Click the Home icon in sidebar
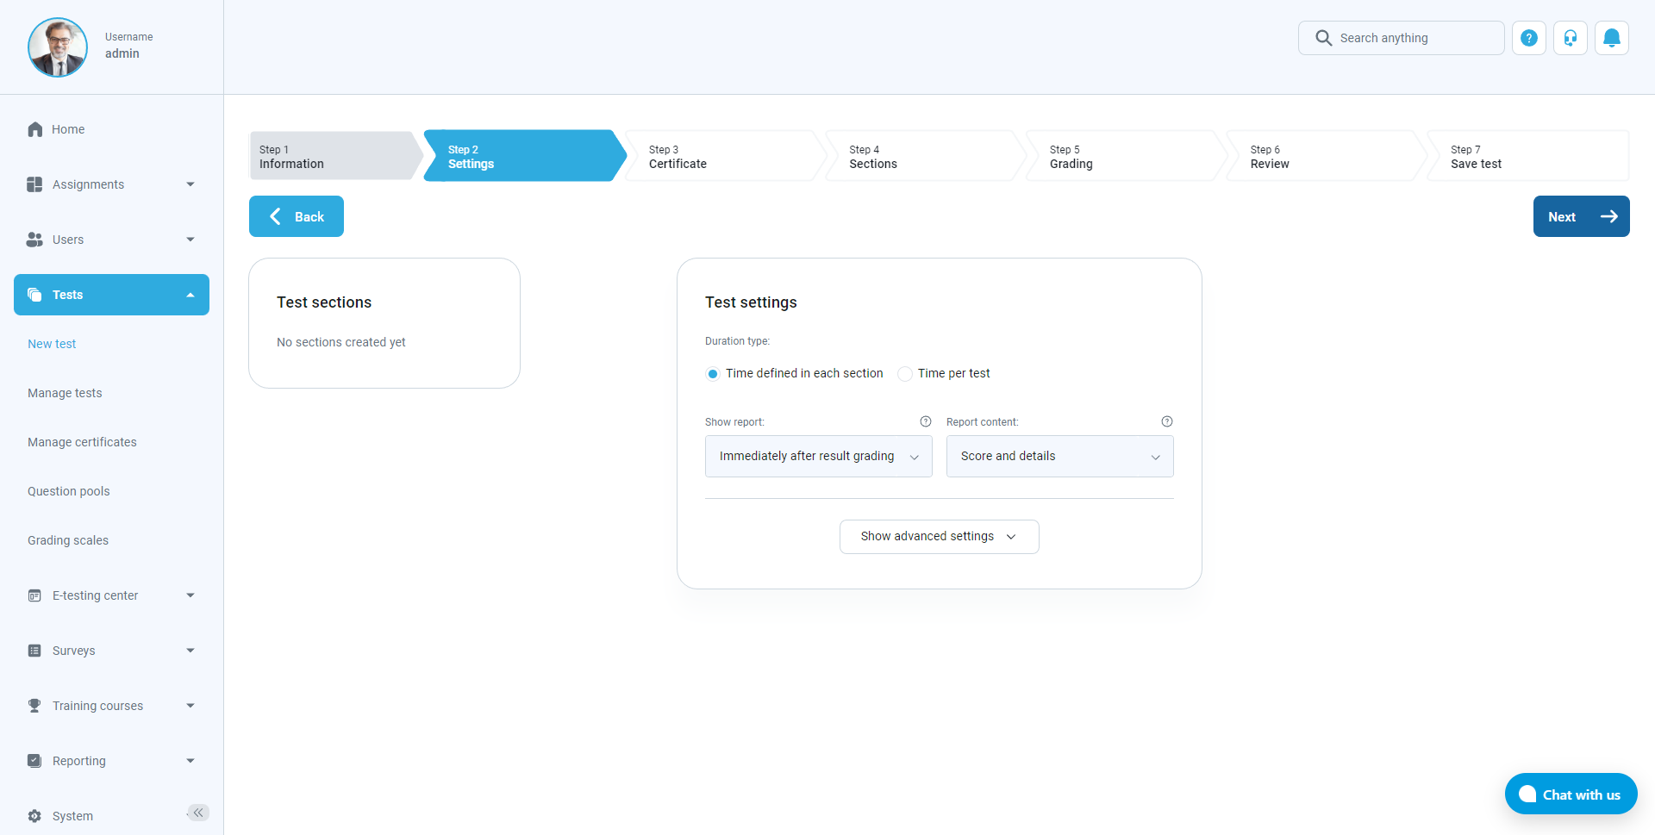This screenshot has height=835, width=1655. pyautogui.click(x=35, y=129)
